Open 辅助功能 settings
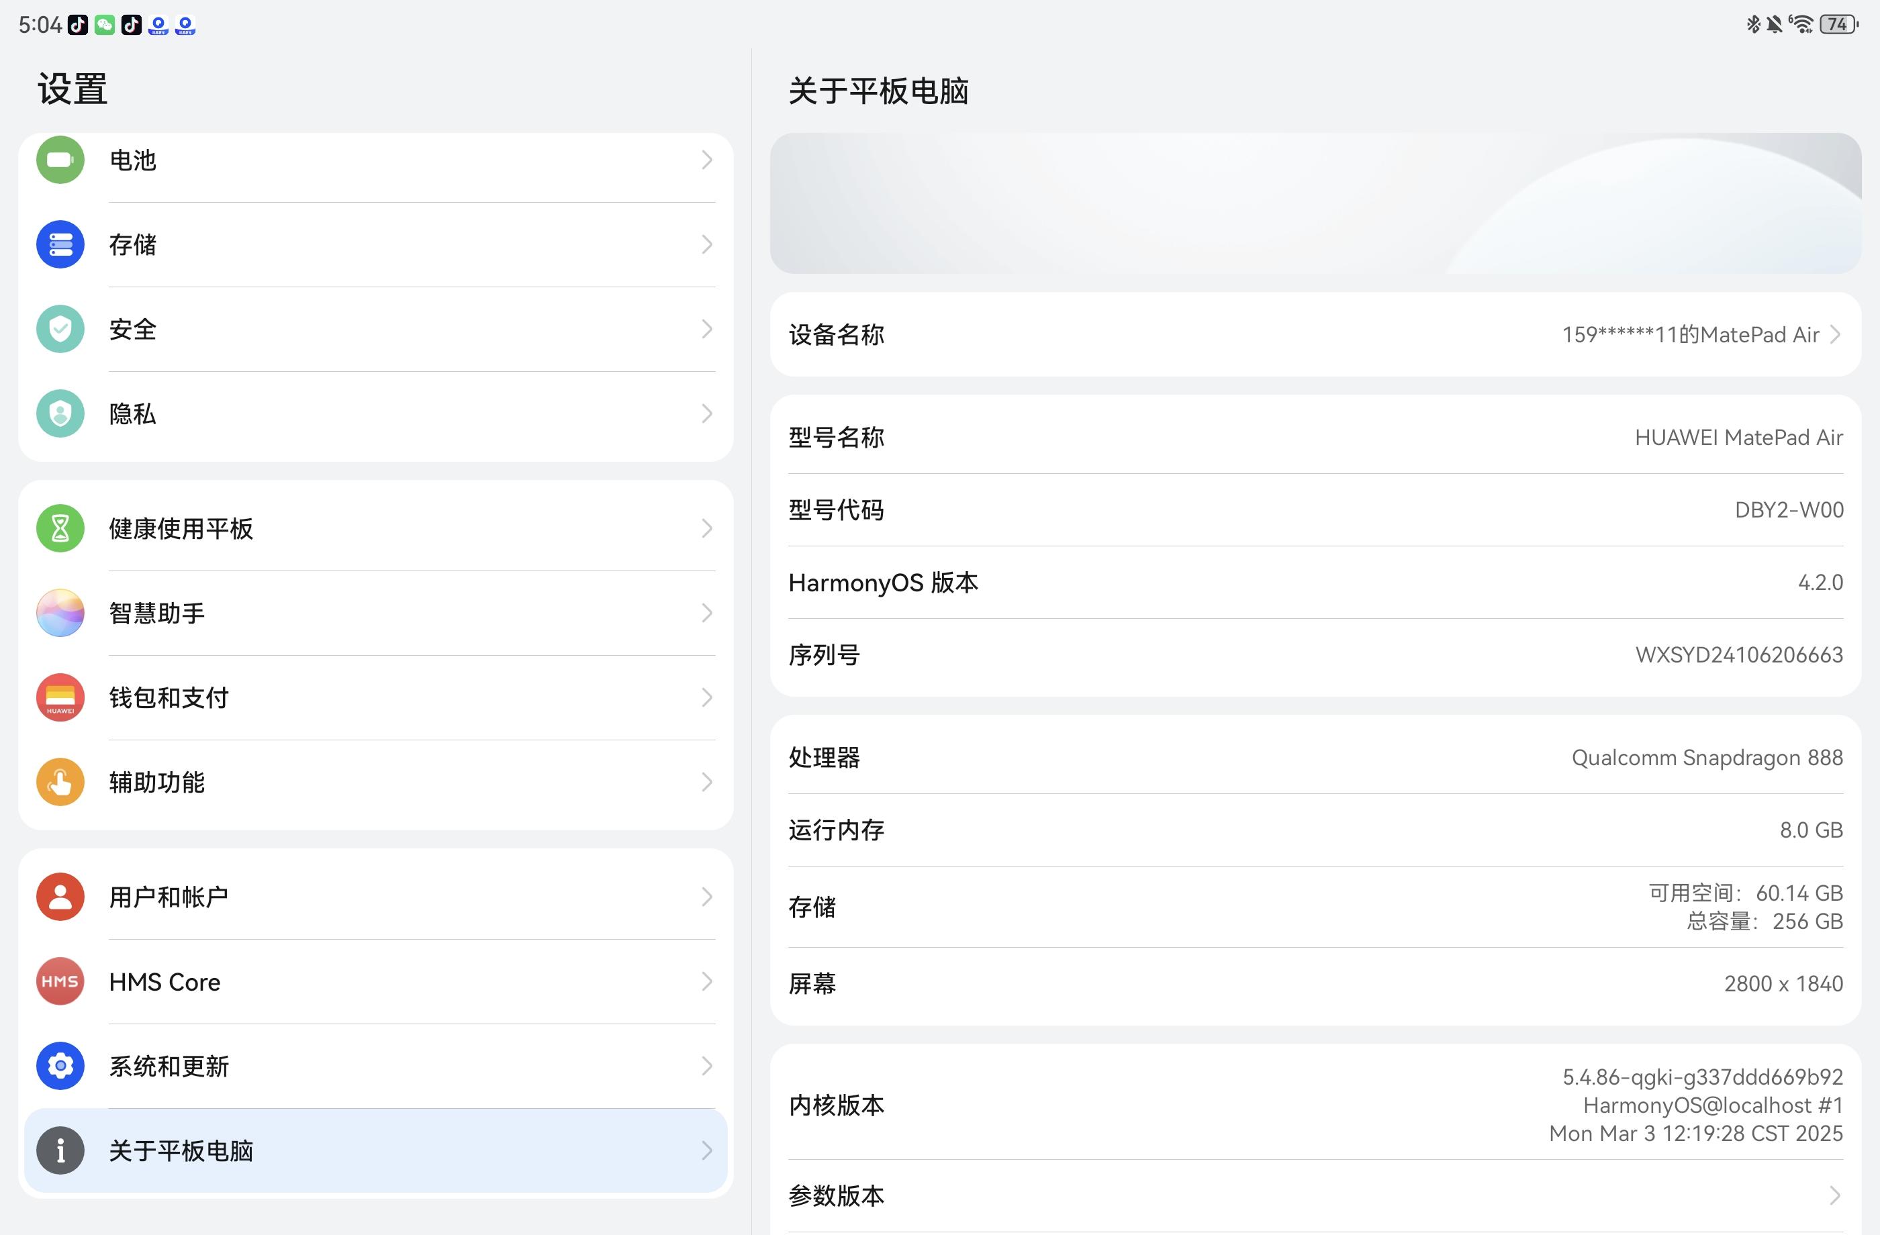Image resolution: width=1880 pixels, height=1235 pixels. pyautogui.click(x=376, y=782)
